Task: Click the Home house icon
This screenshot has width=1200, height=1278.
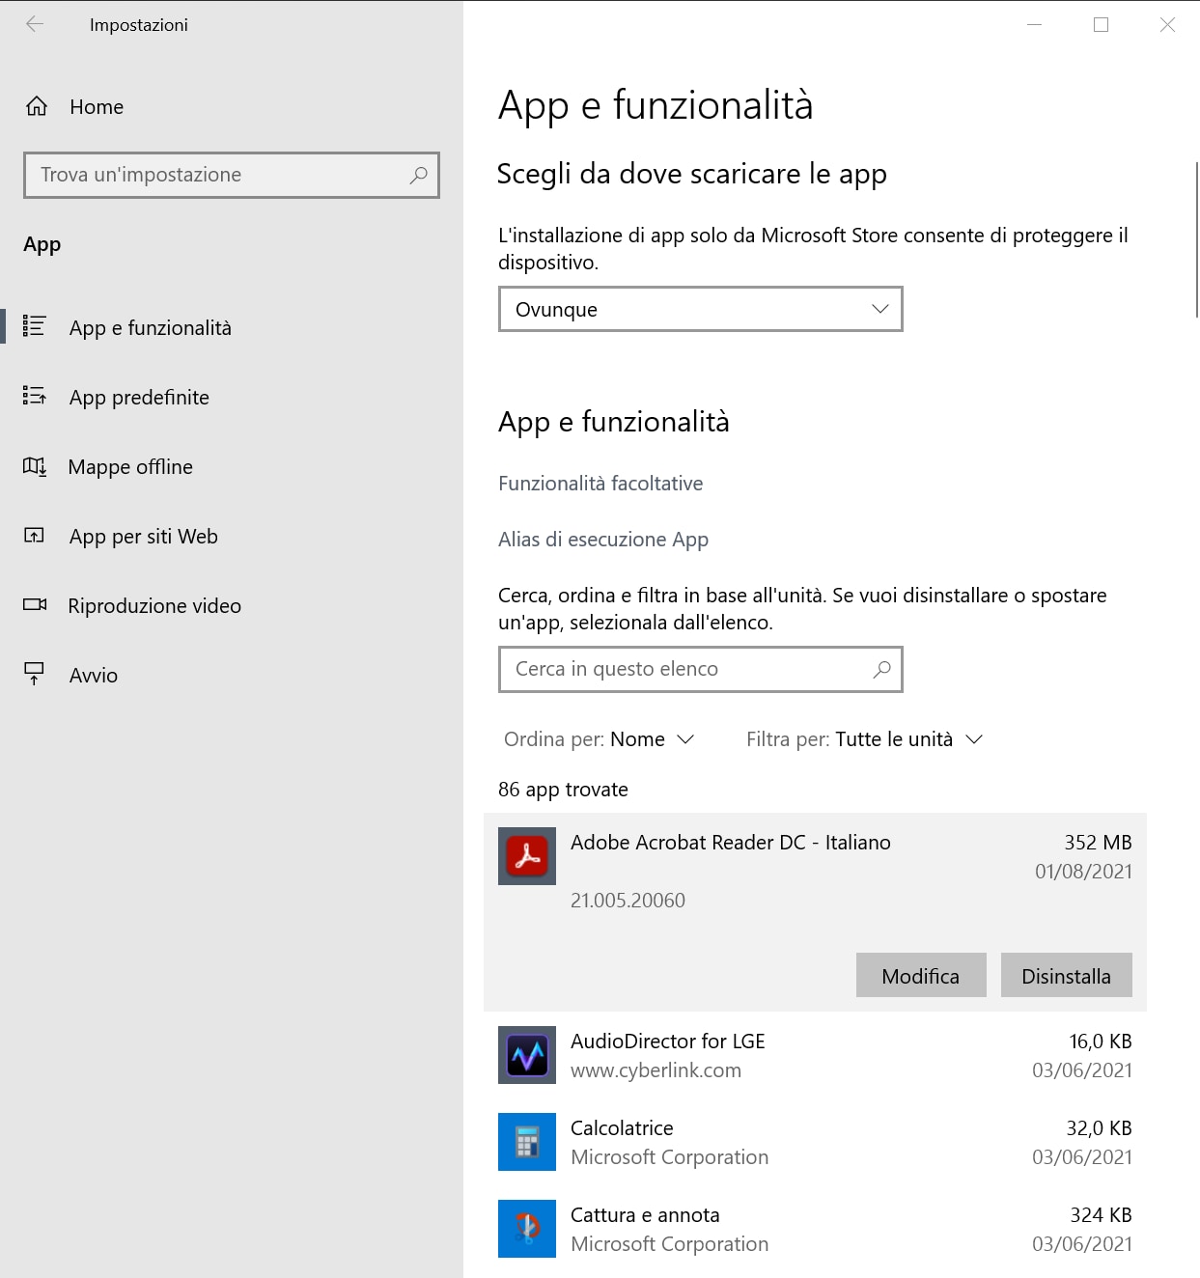Action: pyautogui.click(x=37, y=106)
